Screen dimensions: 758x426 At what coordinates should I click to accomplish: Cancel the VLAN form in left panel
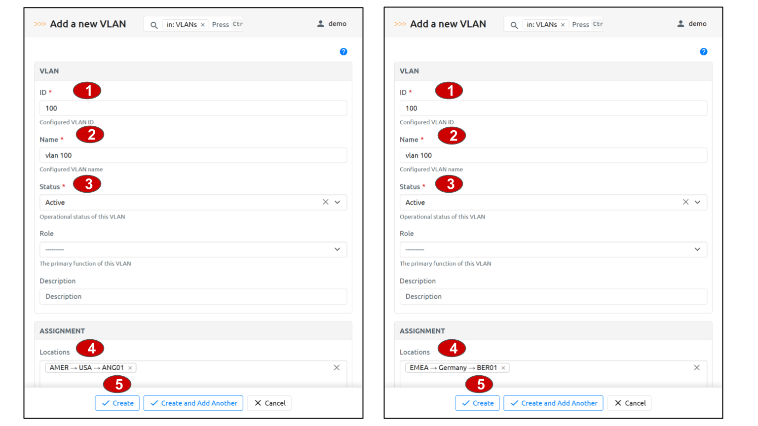coord(269,403)
